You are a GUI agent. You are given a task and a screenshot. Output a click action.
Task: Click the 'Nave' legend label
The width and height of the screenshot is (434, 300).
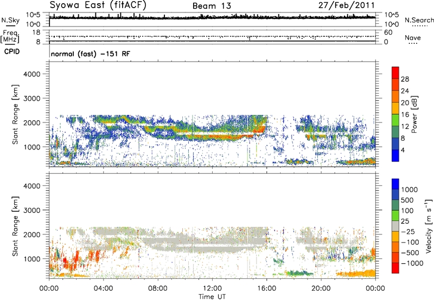pyautogui.click(x=413, y=37)
